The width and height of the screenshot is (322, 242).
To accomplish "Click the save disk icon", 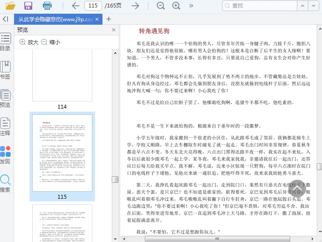I will point(28,6).
